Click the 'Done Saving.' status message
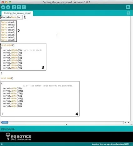133x146 pixels. pos(8,129)
